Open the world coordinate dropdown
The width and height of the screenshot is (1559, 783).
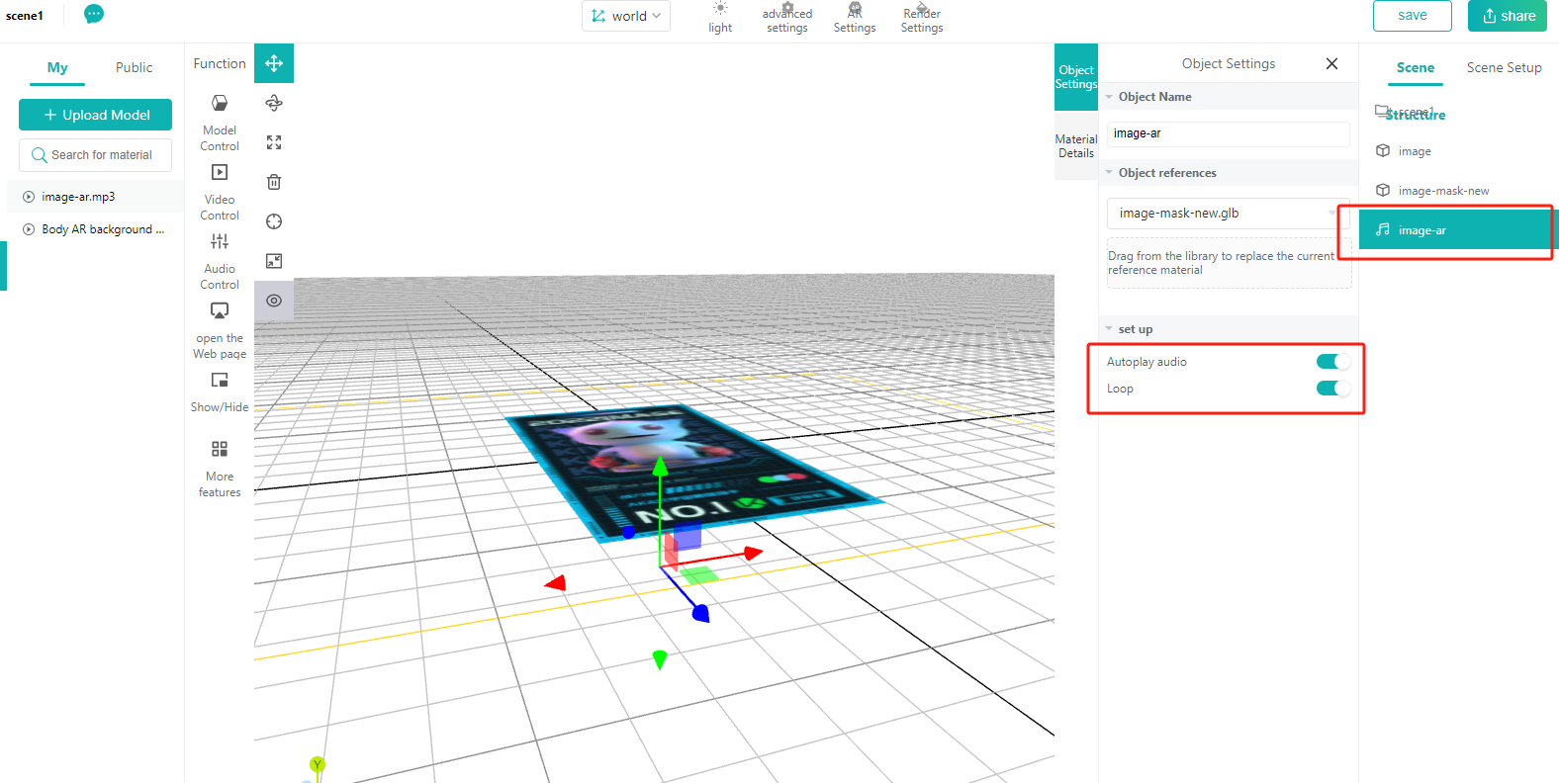[x=626, y=16]
